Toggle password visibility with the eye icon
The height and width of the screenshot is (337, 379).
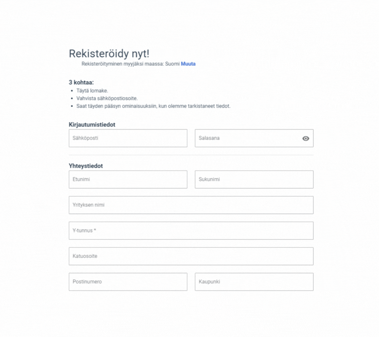coord(306,138)
